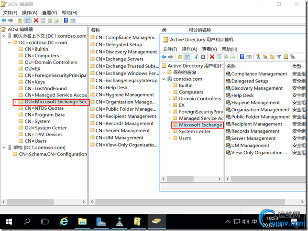308x231 pixels.
Task: Open 查看(V) menu in AD Users window
Action: click(x=209, y=49)
